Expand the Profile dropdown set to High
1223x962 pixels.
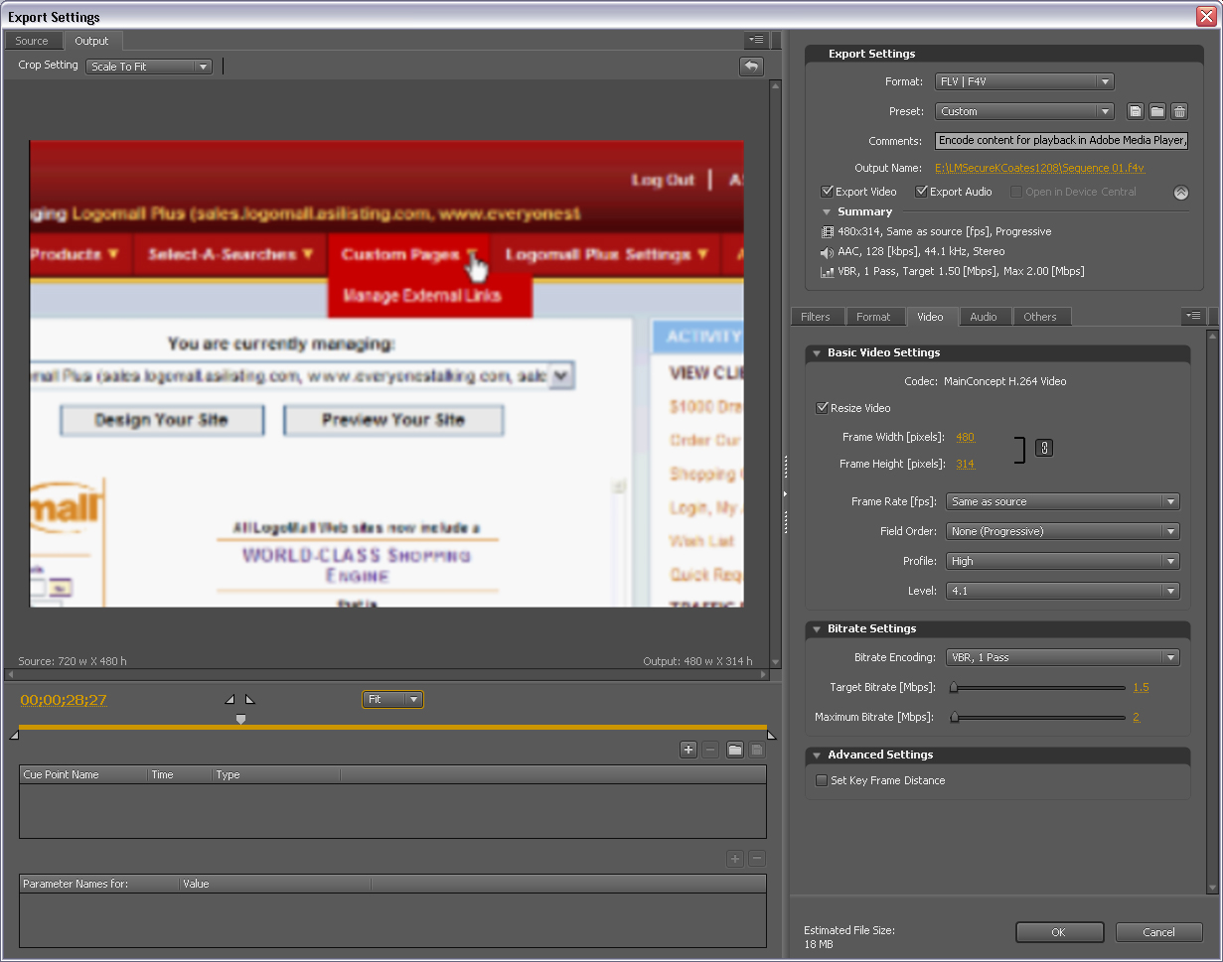coord(1062,561)
